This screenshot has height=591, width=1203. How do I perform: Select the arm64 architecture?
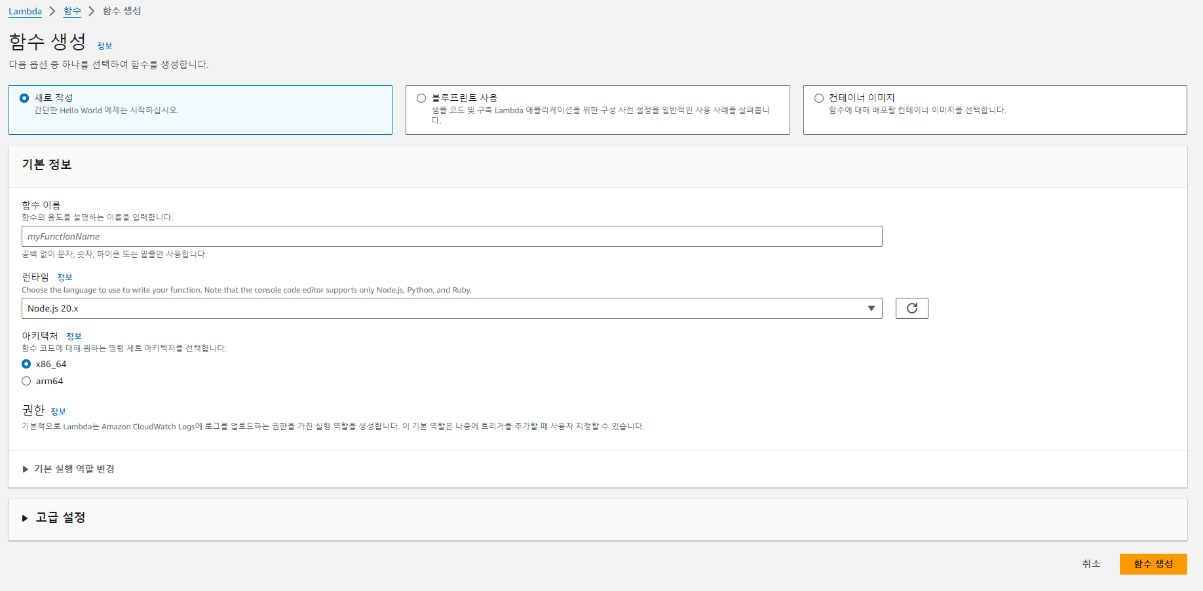26,380
